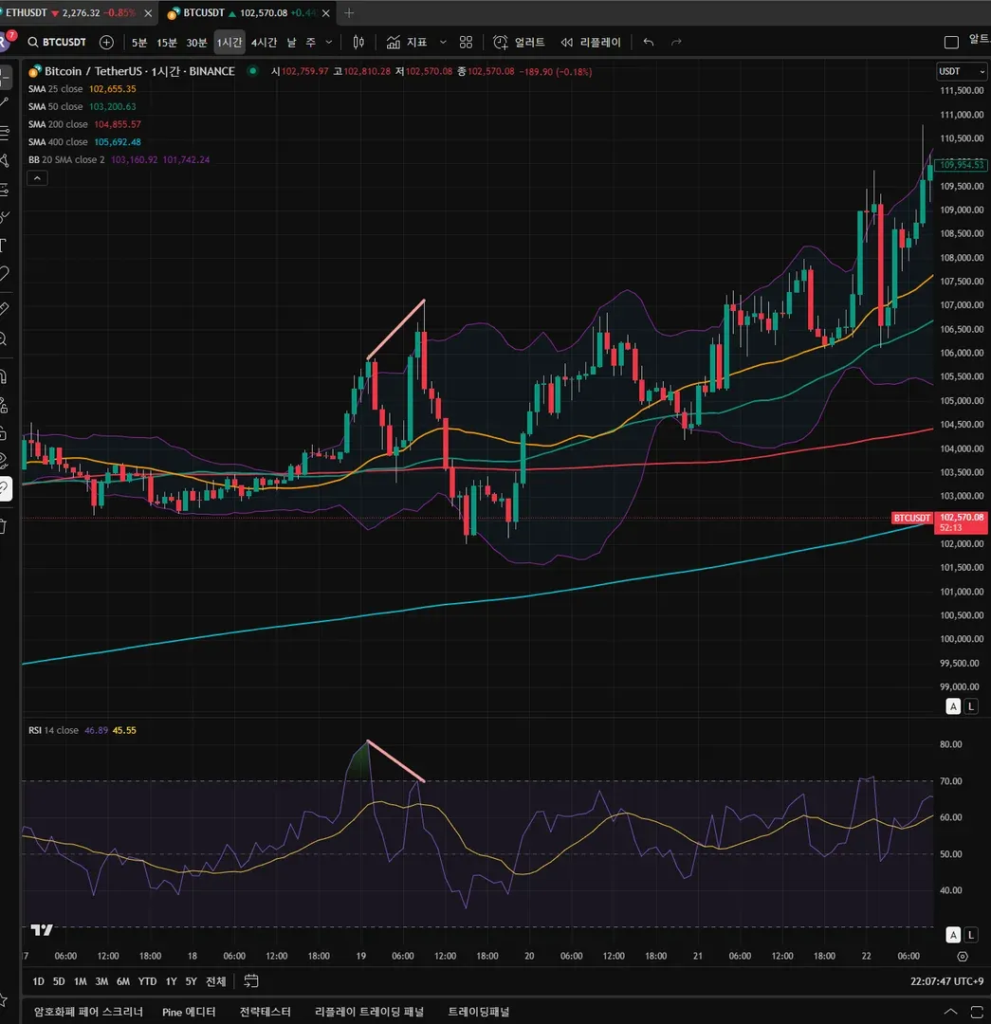Click the undo arrow
Image resolution: width=991 pixels, height=1024 pixels.
point(648,43)
